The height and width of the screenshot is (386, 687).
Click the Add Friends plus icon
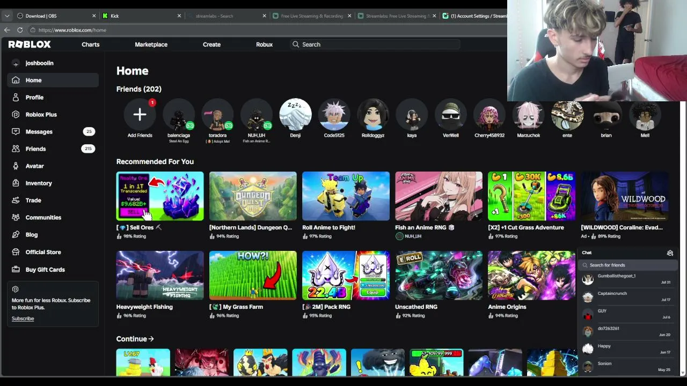[x=140, y=114]
